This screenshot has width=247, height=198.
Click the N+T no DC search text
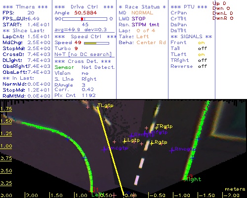(x=83, y=54)
